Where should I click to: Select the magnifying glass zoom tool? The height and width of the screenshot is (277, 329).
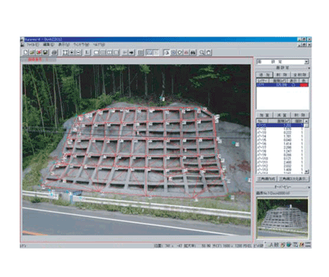[x=202, y=53]
